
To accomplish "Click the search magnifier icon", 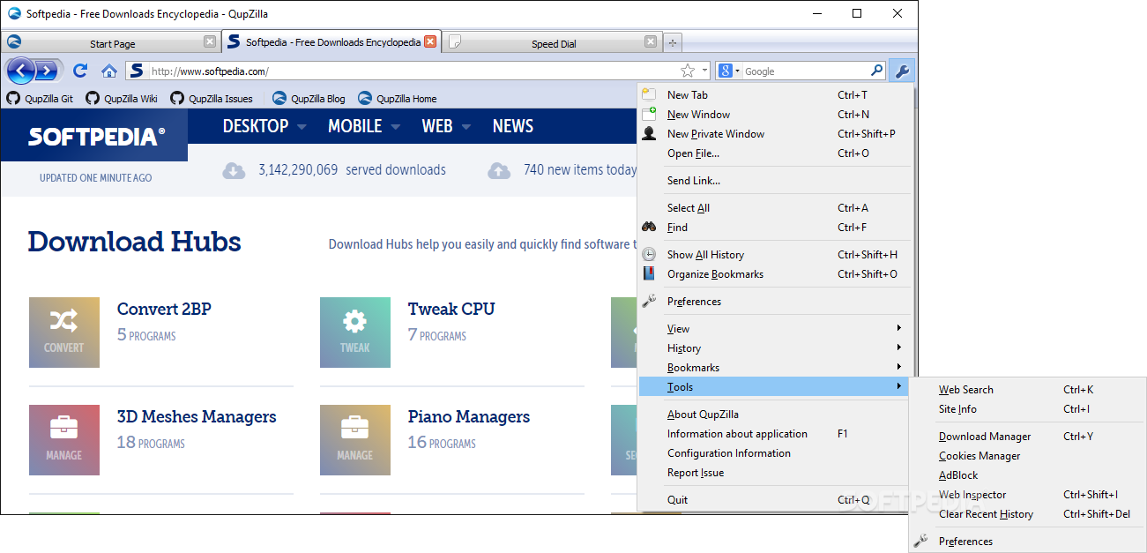I will (x=876, y=71).
